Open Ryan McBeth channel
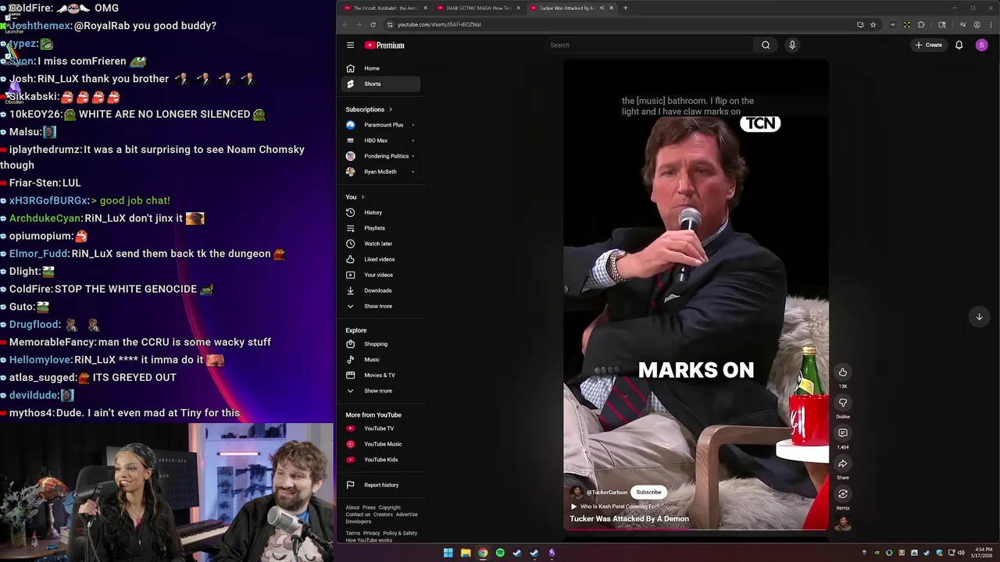Screen dimensions: 1000x562 [382, 172]
